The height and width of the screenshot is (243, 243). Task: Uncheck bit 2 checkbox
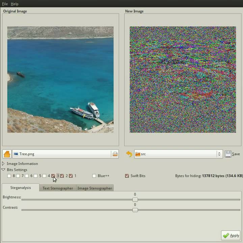point(62,176)
